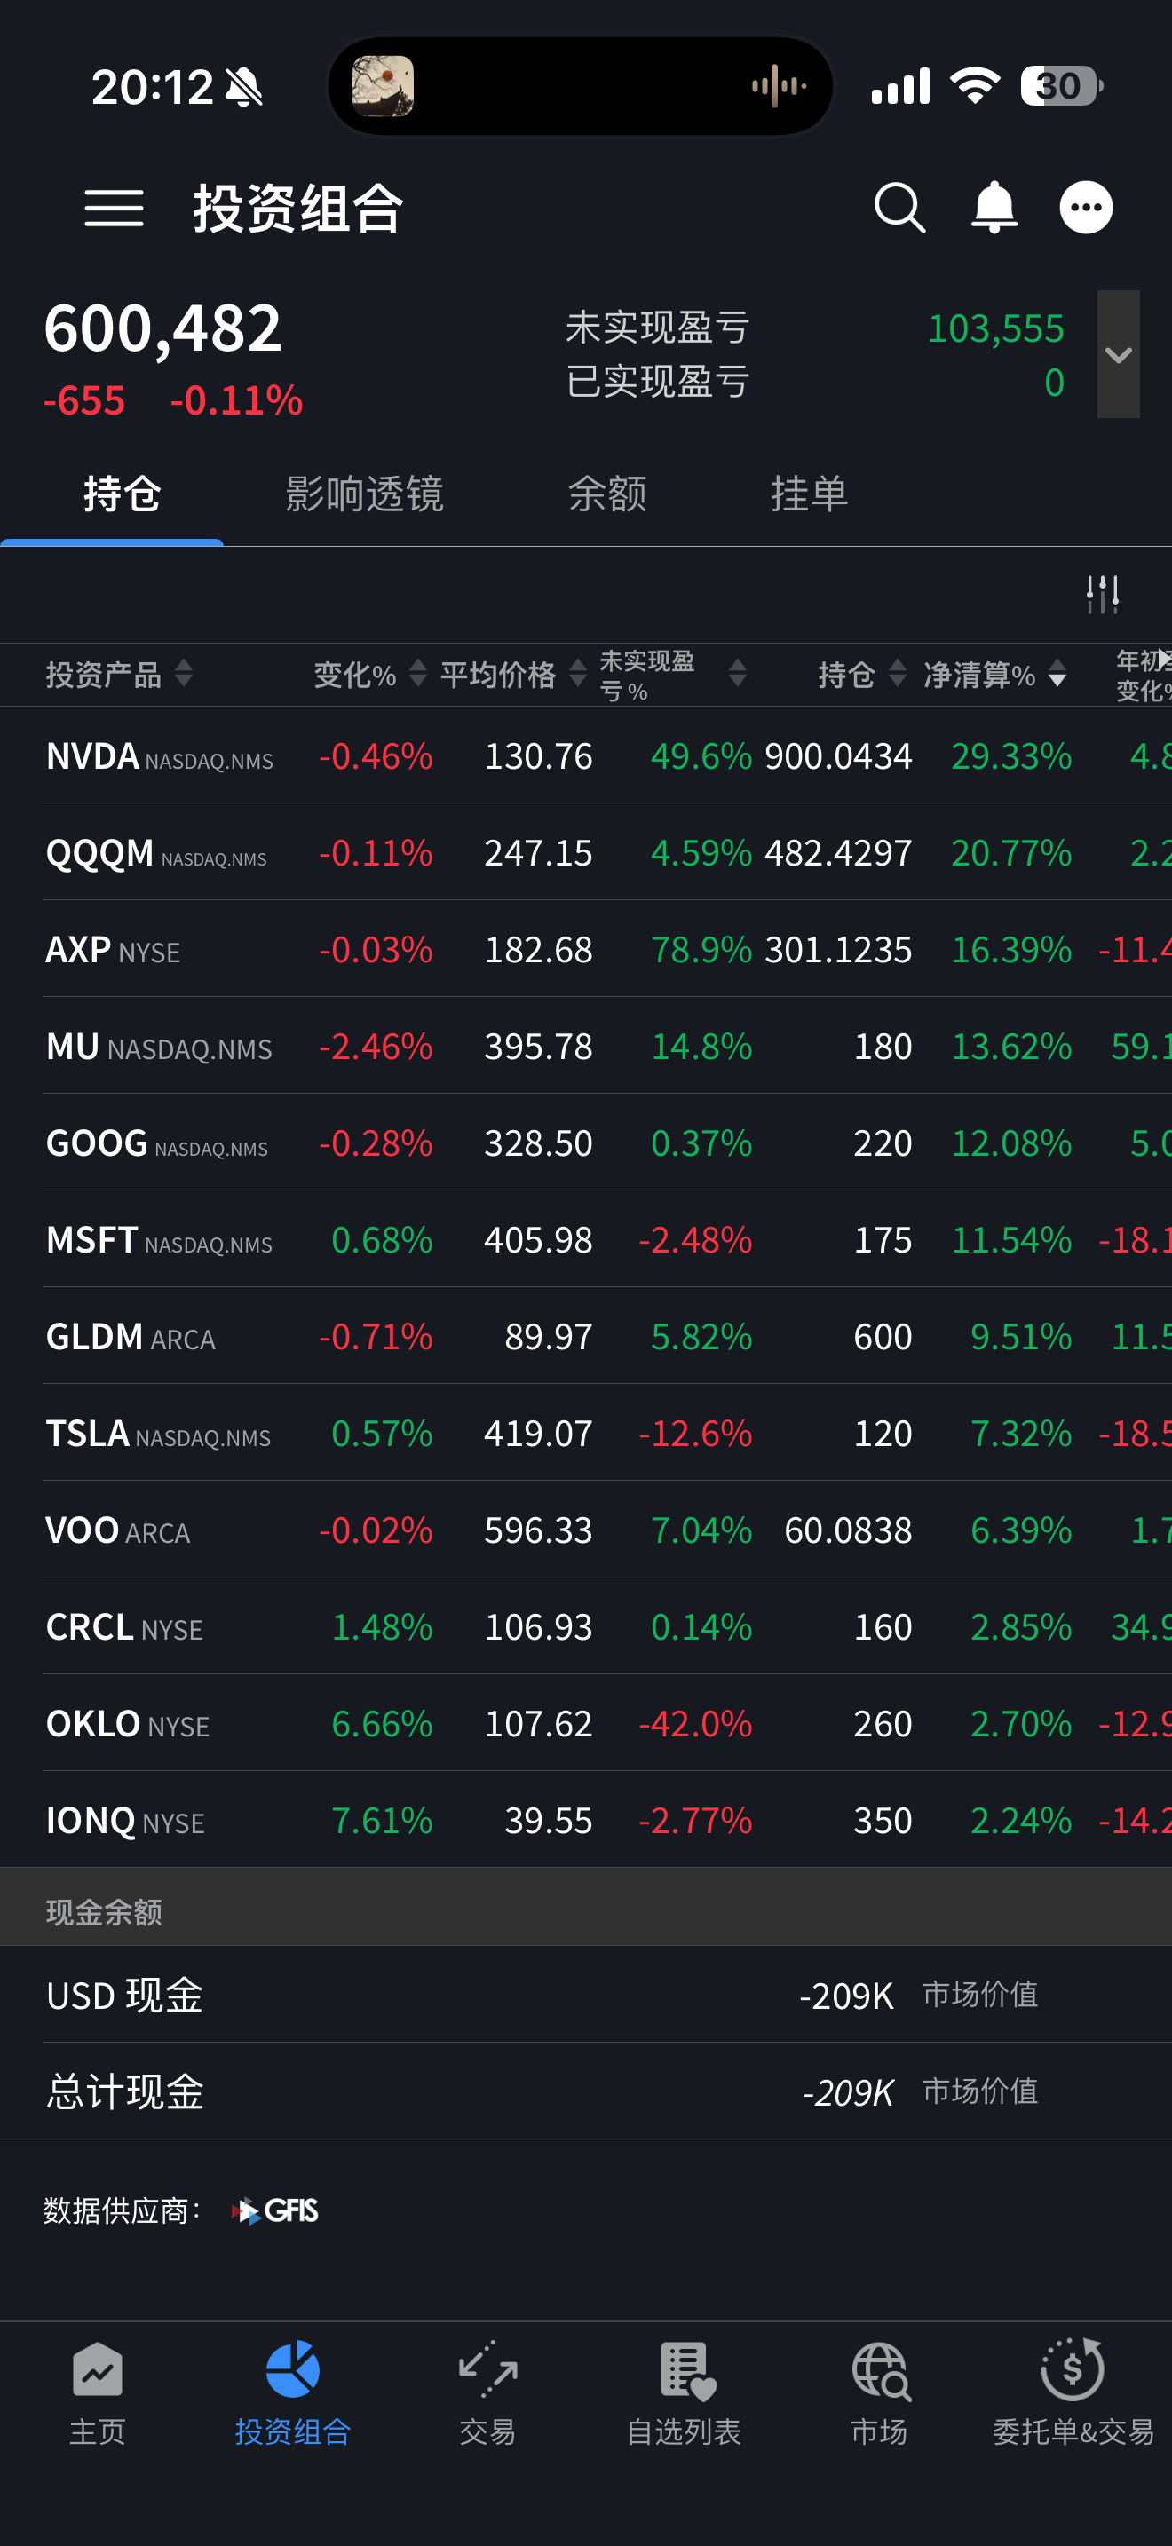Open column settings sliders icon
Screen dimensions: 1172x2546
(x=1102, y=594)
